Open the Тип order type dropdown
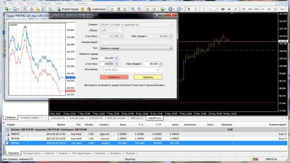 [x=136, y=48]
